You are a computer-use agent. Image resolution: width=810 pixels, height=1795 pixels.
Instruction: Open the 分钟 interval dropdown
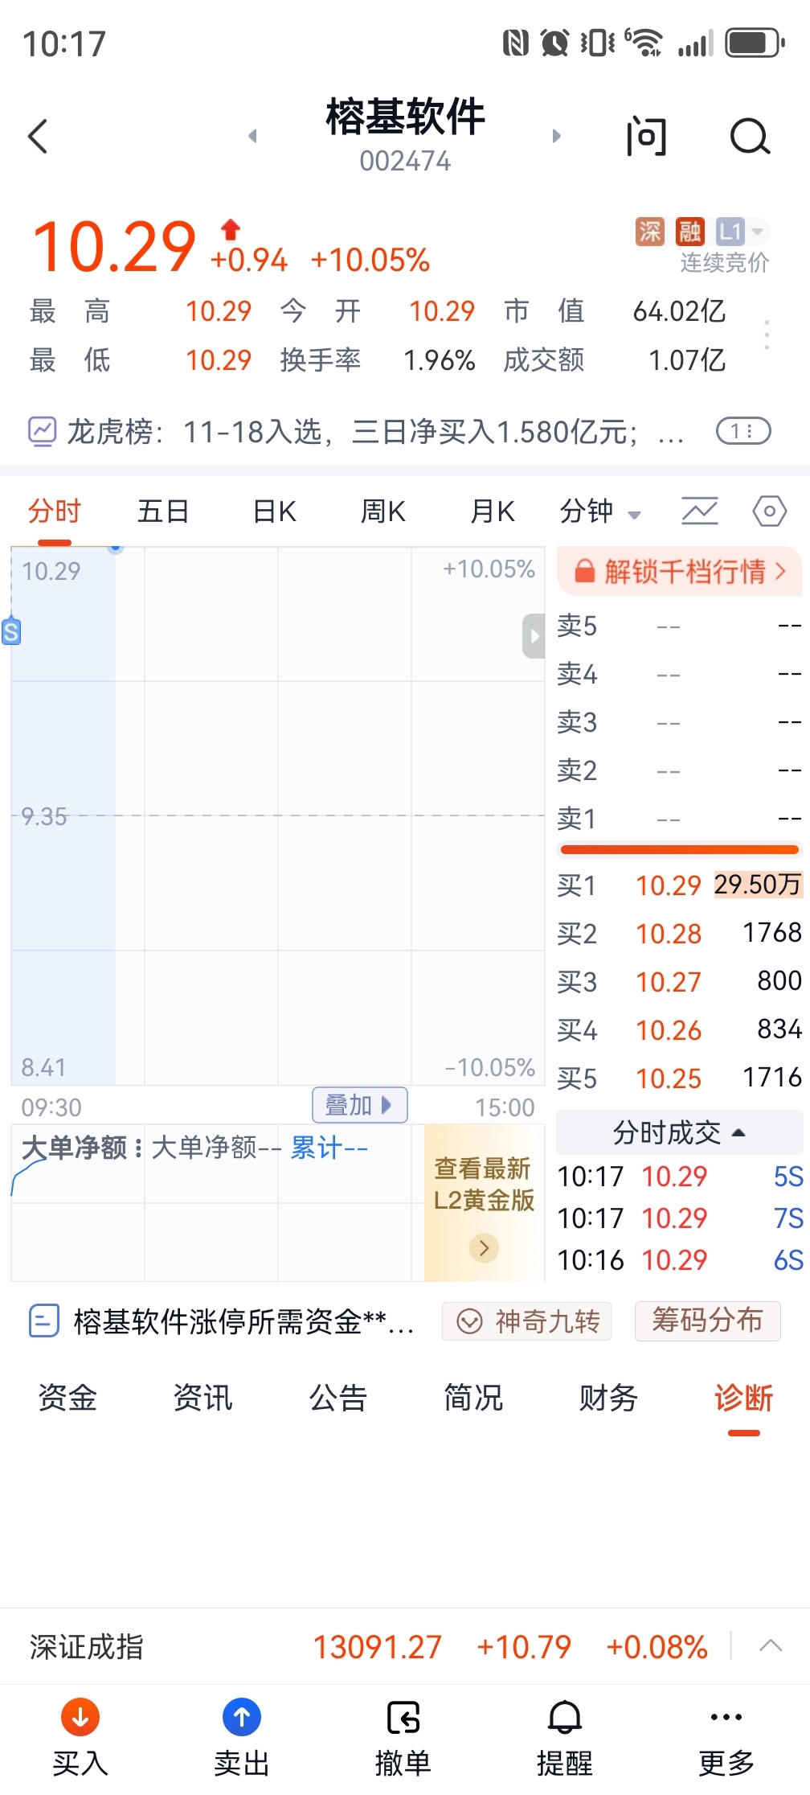599,511
